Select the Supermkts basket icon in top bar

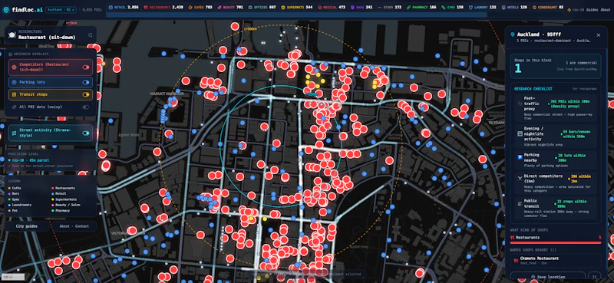(282, 7)
